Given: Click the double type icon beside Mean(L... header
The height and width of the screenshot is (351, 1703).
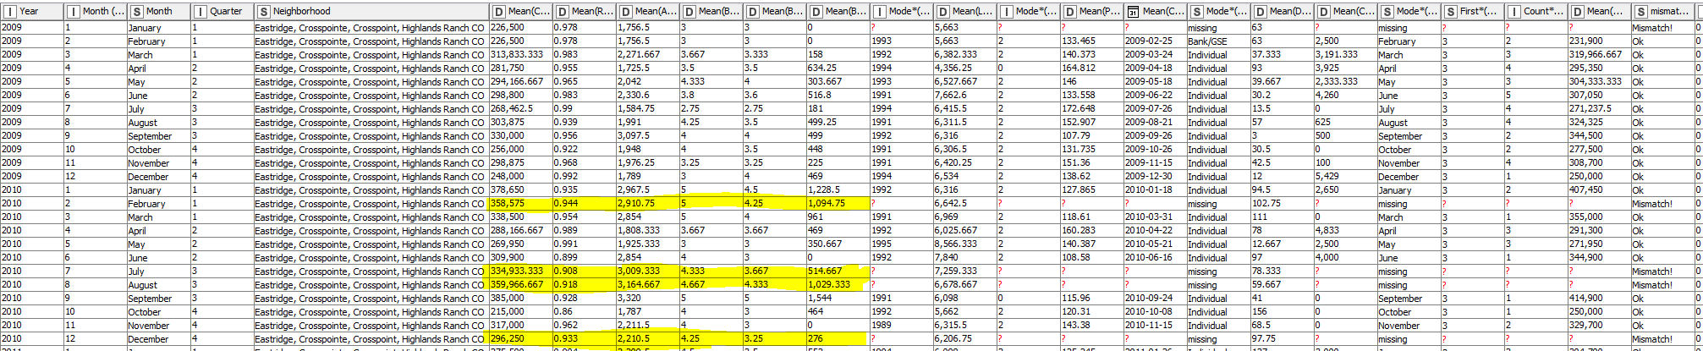Looking at the screenshot, I should tap(943, 11).
